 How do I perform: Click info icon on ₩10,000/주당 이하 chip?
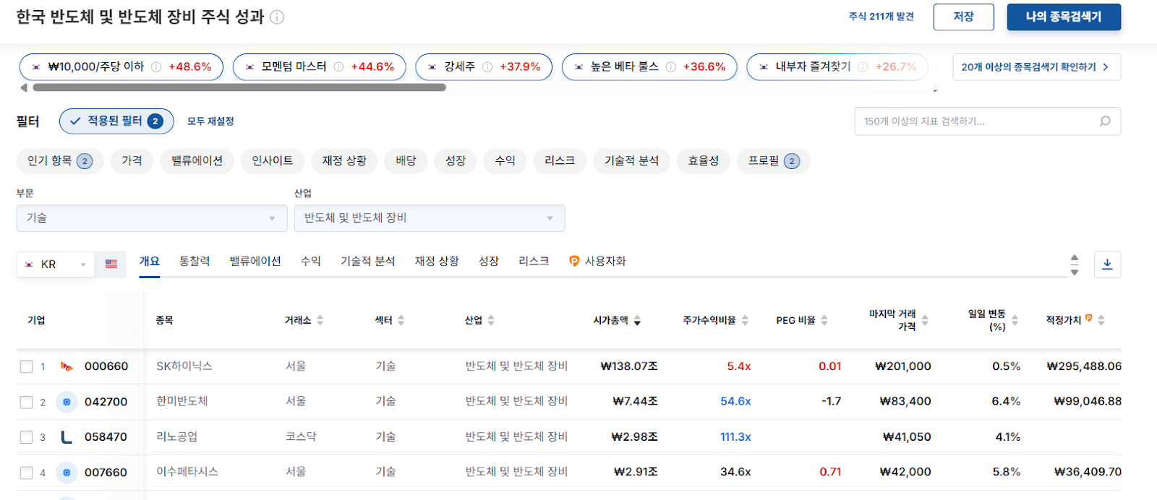(156, 67)
